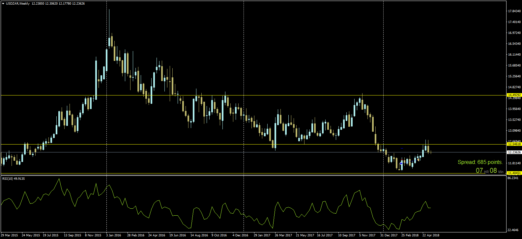Click the 15.68540 price scale value
This screenshot has width=522, height=239.
514,66
